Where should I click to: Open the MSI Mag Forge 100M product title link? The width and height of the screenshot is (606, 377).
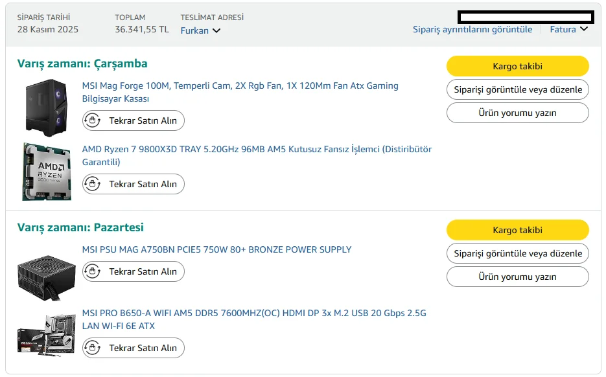240,86
